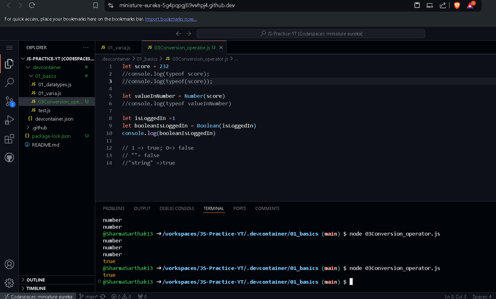Open the Extensions view
496x299 pixels.
9,139
